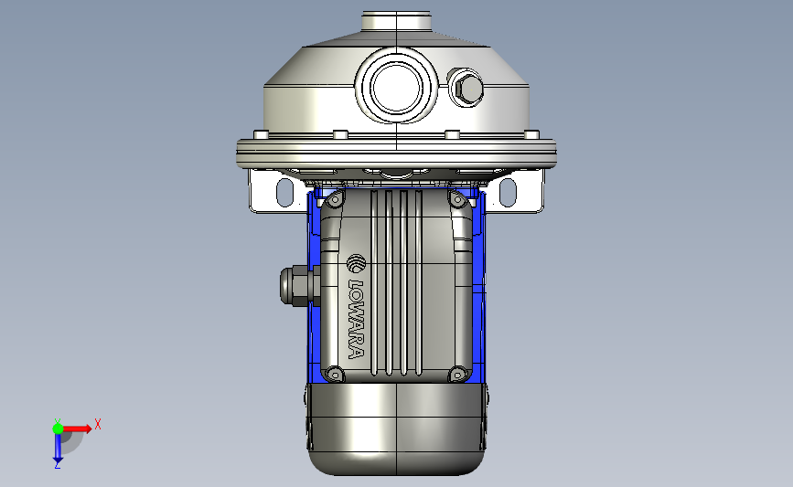
Task: Select the bottom-left terminal box screw
Action: pyautogui.click(x=334, y=375)
